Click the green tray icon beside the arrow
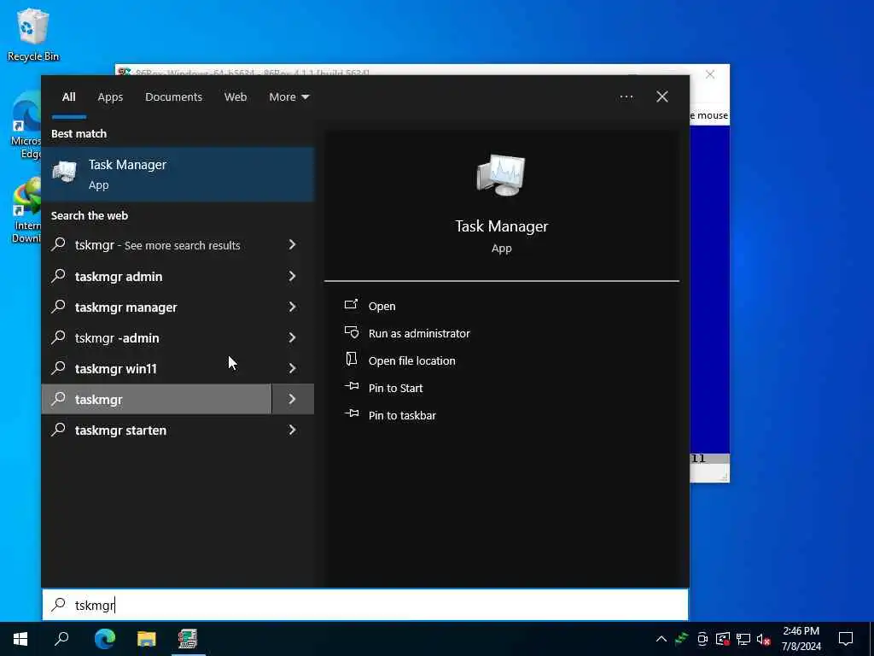The image size is (874, 656). pos(682,639)
